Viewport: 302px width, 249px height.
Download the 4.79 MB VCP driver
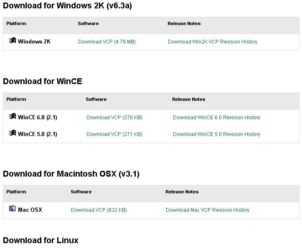(x=107, y=42)
